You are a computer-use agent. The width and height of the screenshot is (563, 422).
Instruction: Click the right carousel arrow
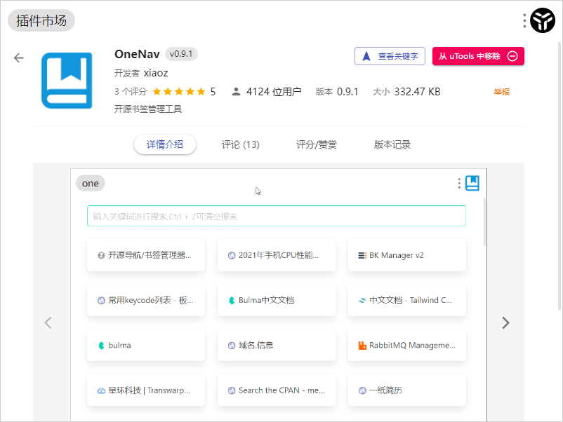(x=505, y=322)
